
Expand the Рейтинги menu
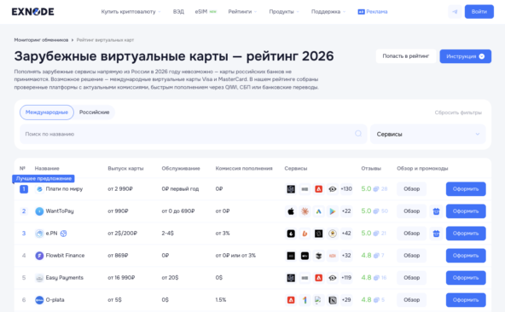tap(242, 12)
